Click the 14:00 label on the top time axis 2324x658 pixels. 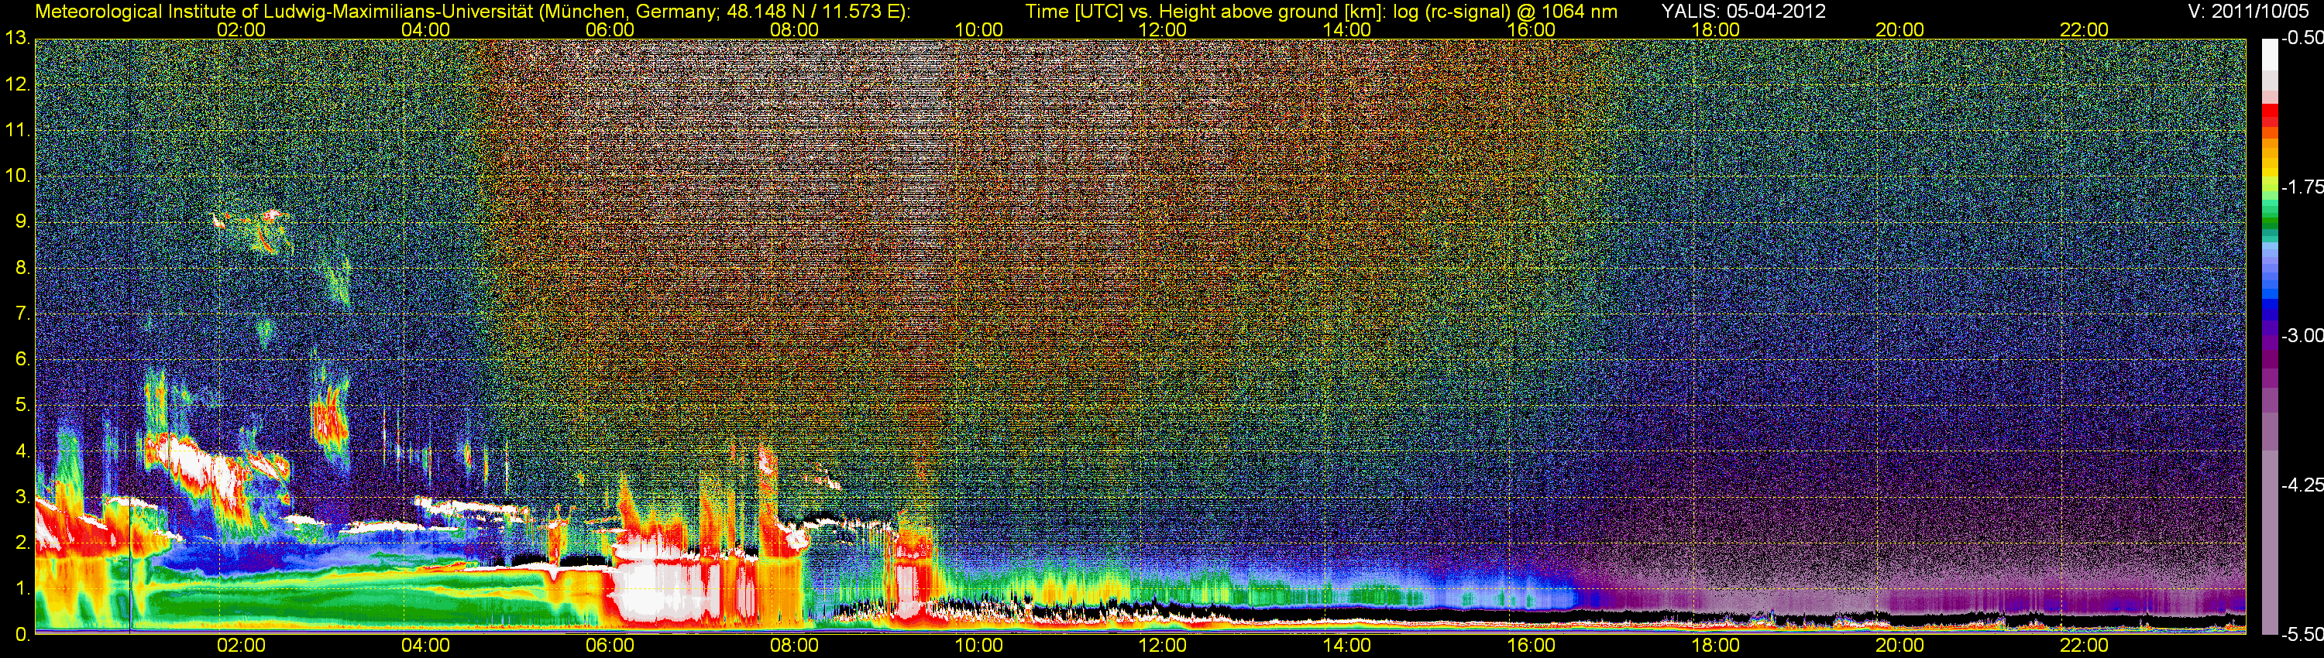1347,29
